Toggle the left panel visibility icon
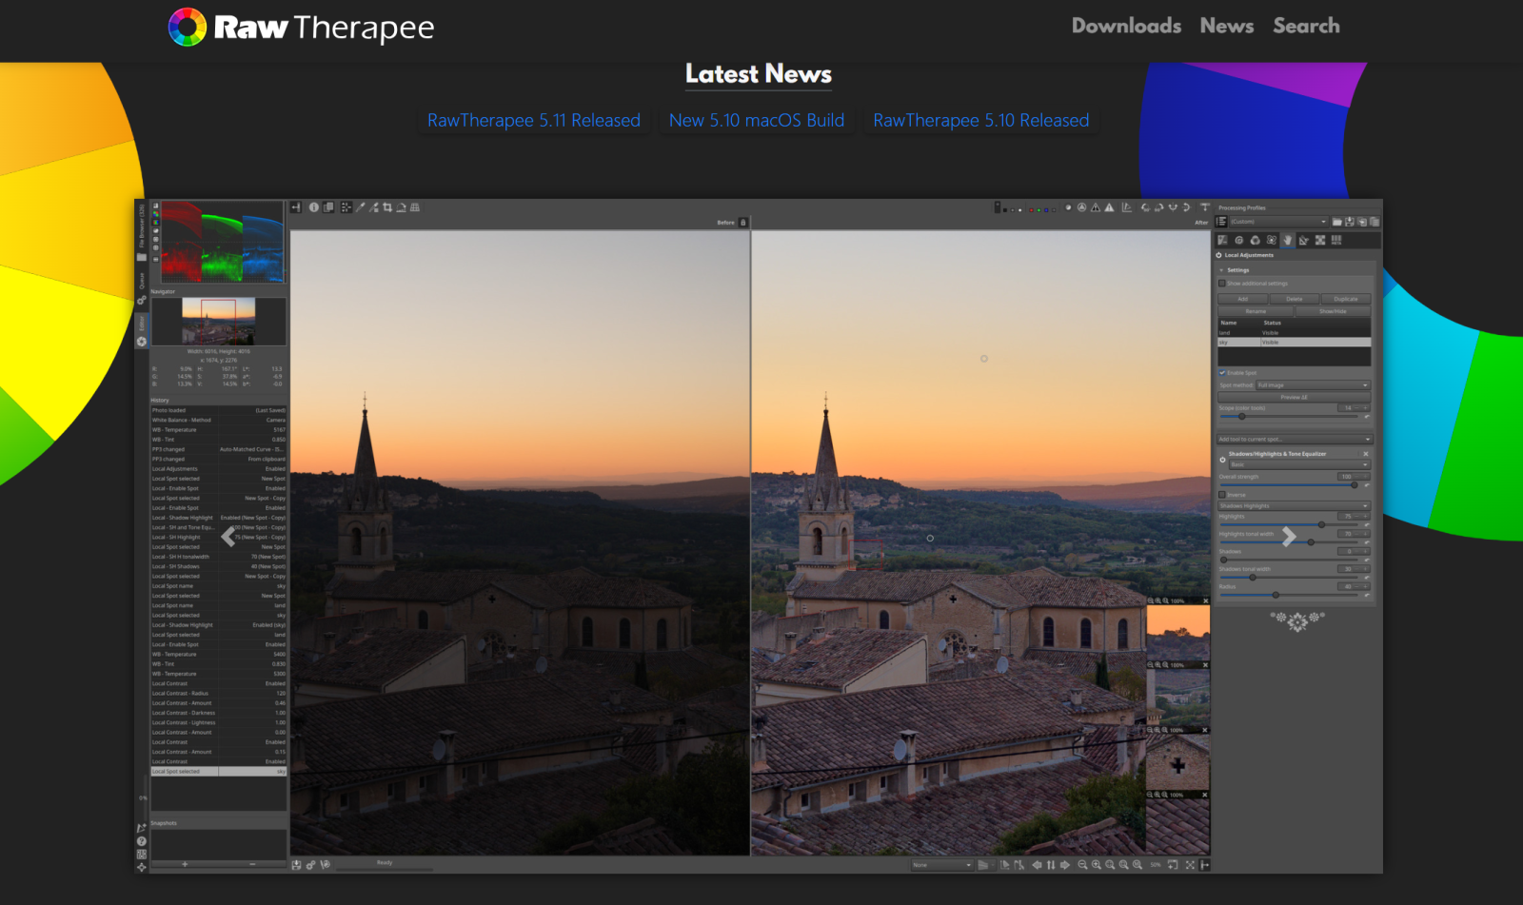This screenshot has width=1523, height=905. click(296, 207)
